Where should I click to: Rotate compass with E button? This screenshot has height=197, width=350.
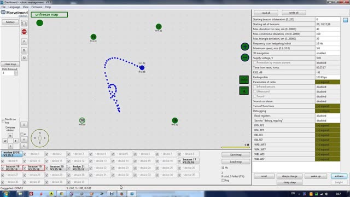[x=16, y=141]
